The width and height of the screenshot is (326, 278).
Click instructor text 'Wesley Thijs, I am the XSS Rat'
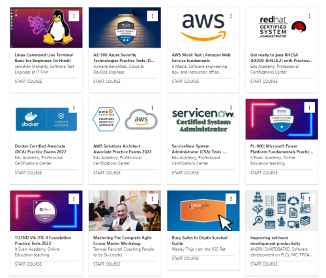[198, 249]
